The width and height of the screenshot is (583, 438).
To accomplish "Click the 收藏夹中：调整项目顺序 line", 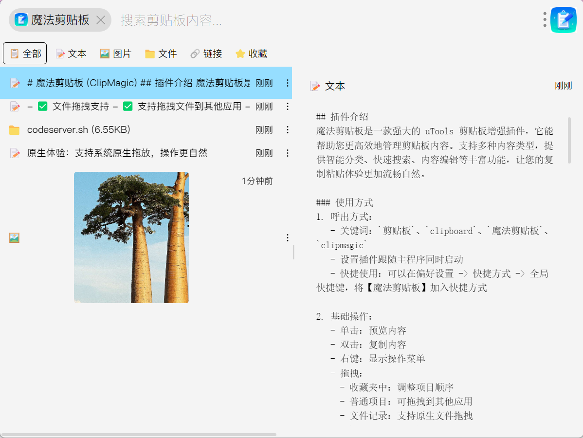I will coord(397,387).
